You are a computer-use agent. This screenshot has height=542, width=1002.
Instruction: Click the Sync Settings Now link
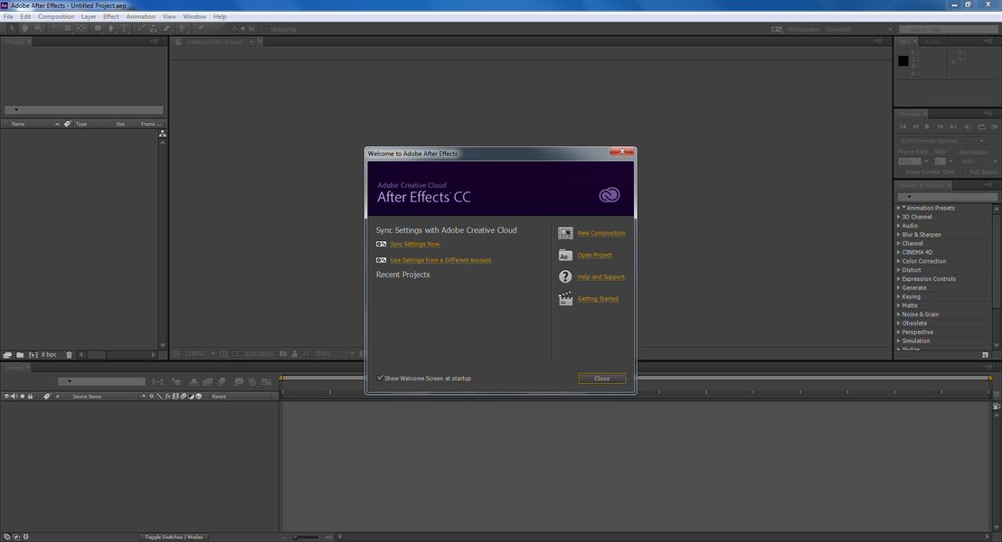coord(415,244)
